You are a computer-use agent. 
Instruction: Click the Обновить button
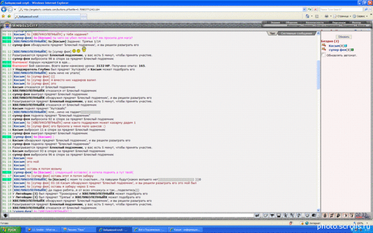(x=344, y=37)
